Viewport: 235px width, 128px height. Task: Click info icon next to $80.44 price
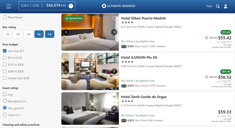(x=207, y=77)
